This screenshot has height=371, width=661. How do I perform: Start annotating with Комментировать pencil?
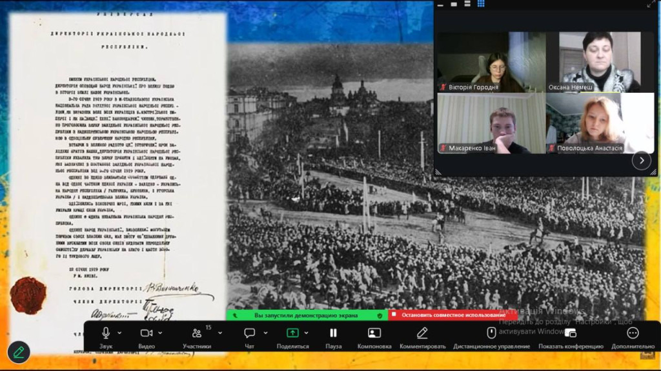point(422,333)
